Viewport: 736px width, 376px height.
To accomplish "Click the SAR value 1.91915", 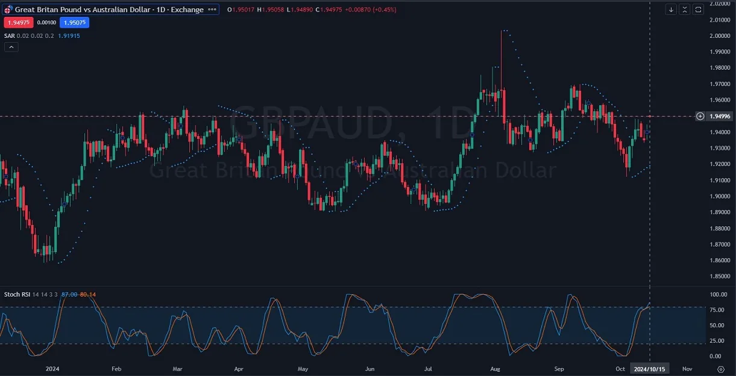I will pos(69,35).
